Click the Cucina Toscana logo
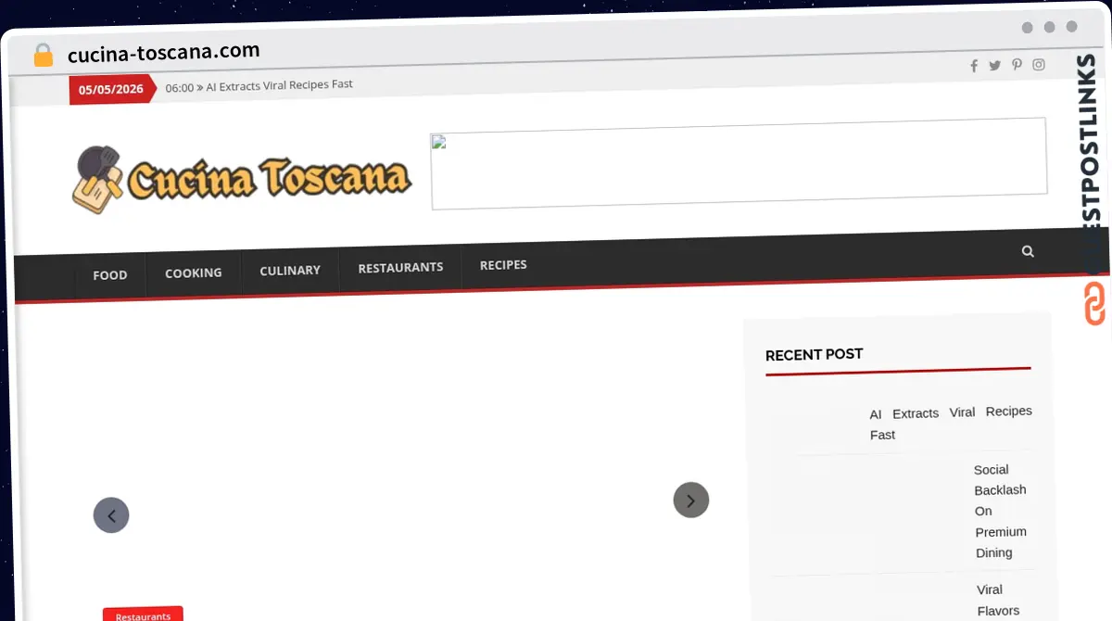 pos(242,178)
